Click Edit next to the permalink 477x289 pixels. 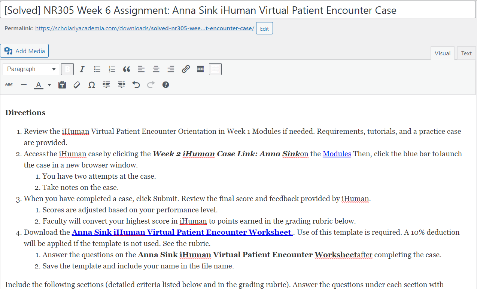(264, 28)
